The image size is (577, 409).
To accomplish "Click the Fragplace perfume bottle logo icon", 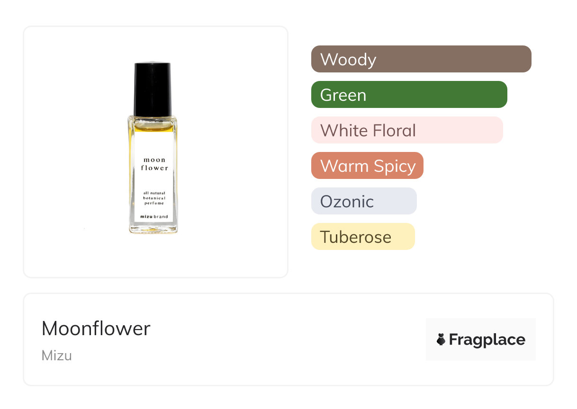I will click(x=441, y=339).
